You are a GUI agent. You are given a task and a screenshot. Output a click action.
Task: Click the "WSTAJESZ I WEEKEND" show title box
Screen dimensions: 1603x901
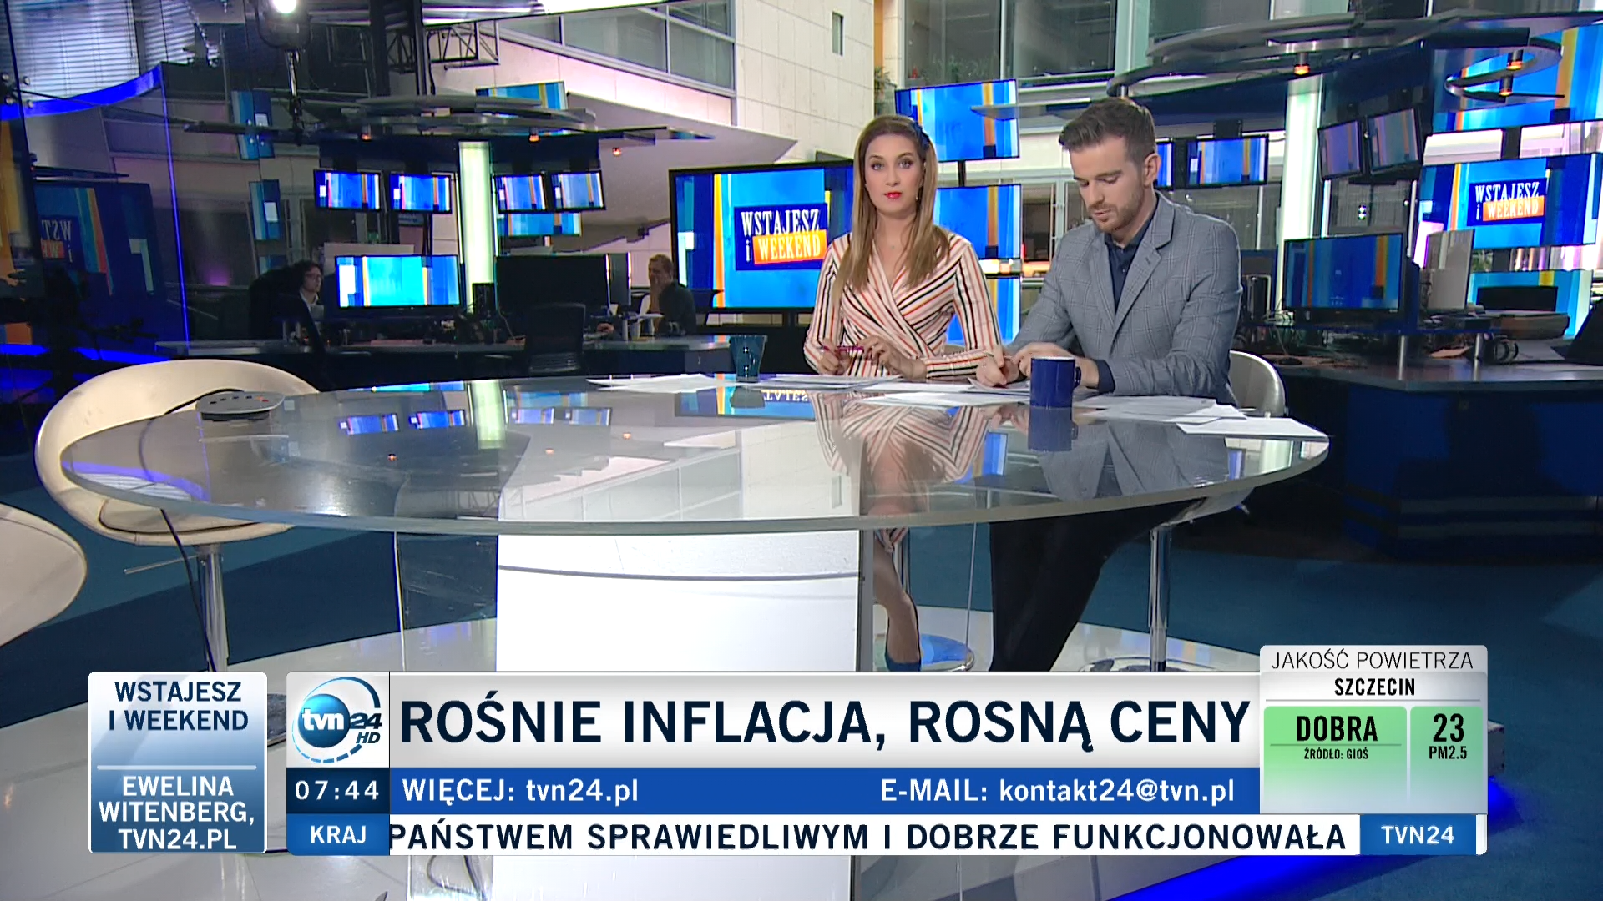pos(178,707)
